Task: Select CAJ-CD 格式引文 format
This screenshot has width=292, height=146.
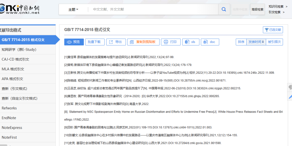Action: click(x=28, y=59)
